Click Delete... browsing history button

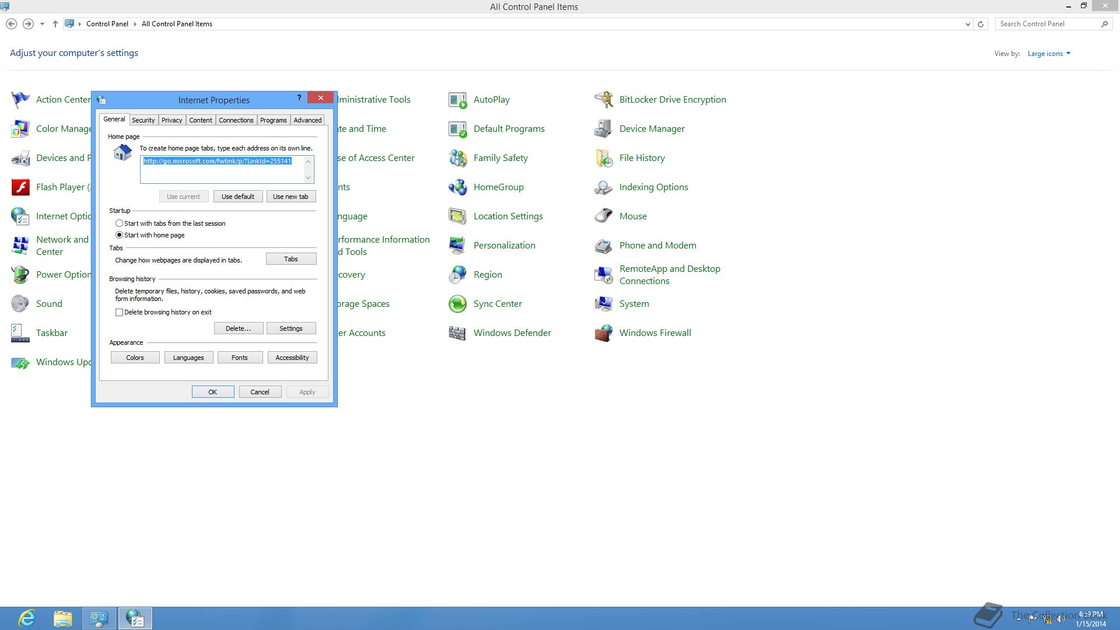click(x=239, y=328)
